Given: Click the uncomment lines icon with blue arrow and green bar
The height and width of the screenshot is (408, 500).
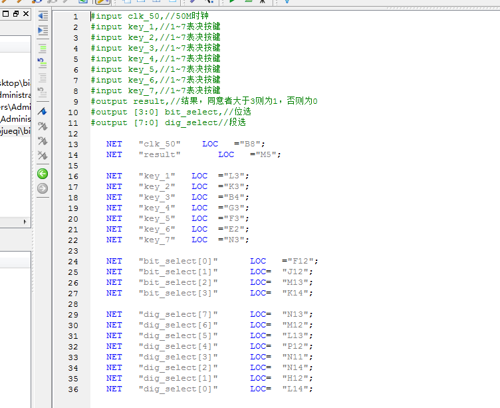Looking at the screenshot, I should [43, 63].
